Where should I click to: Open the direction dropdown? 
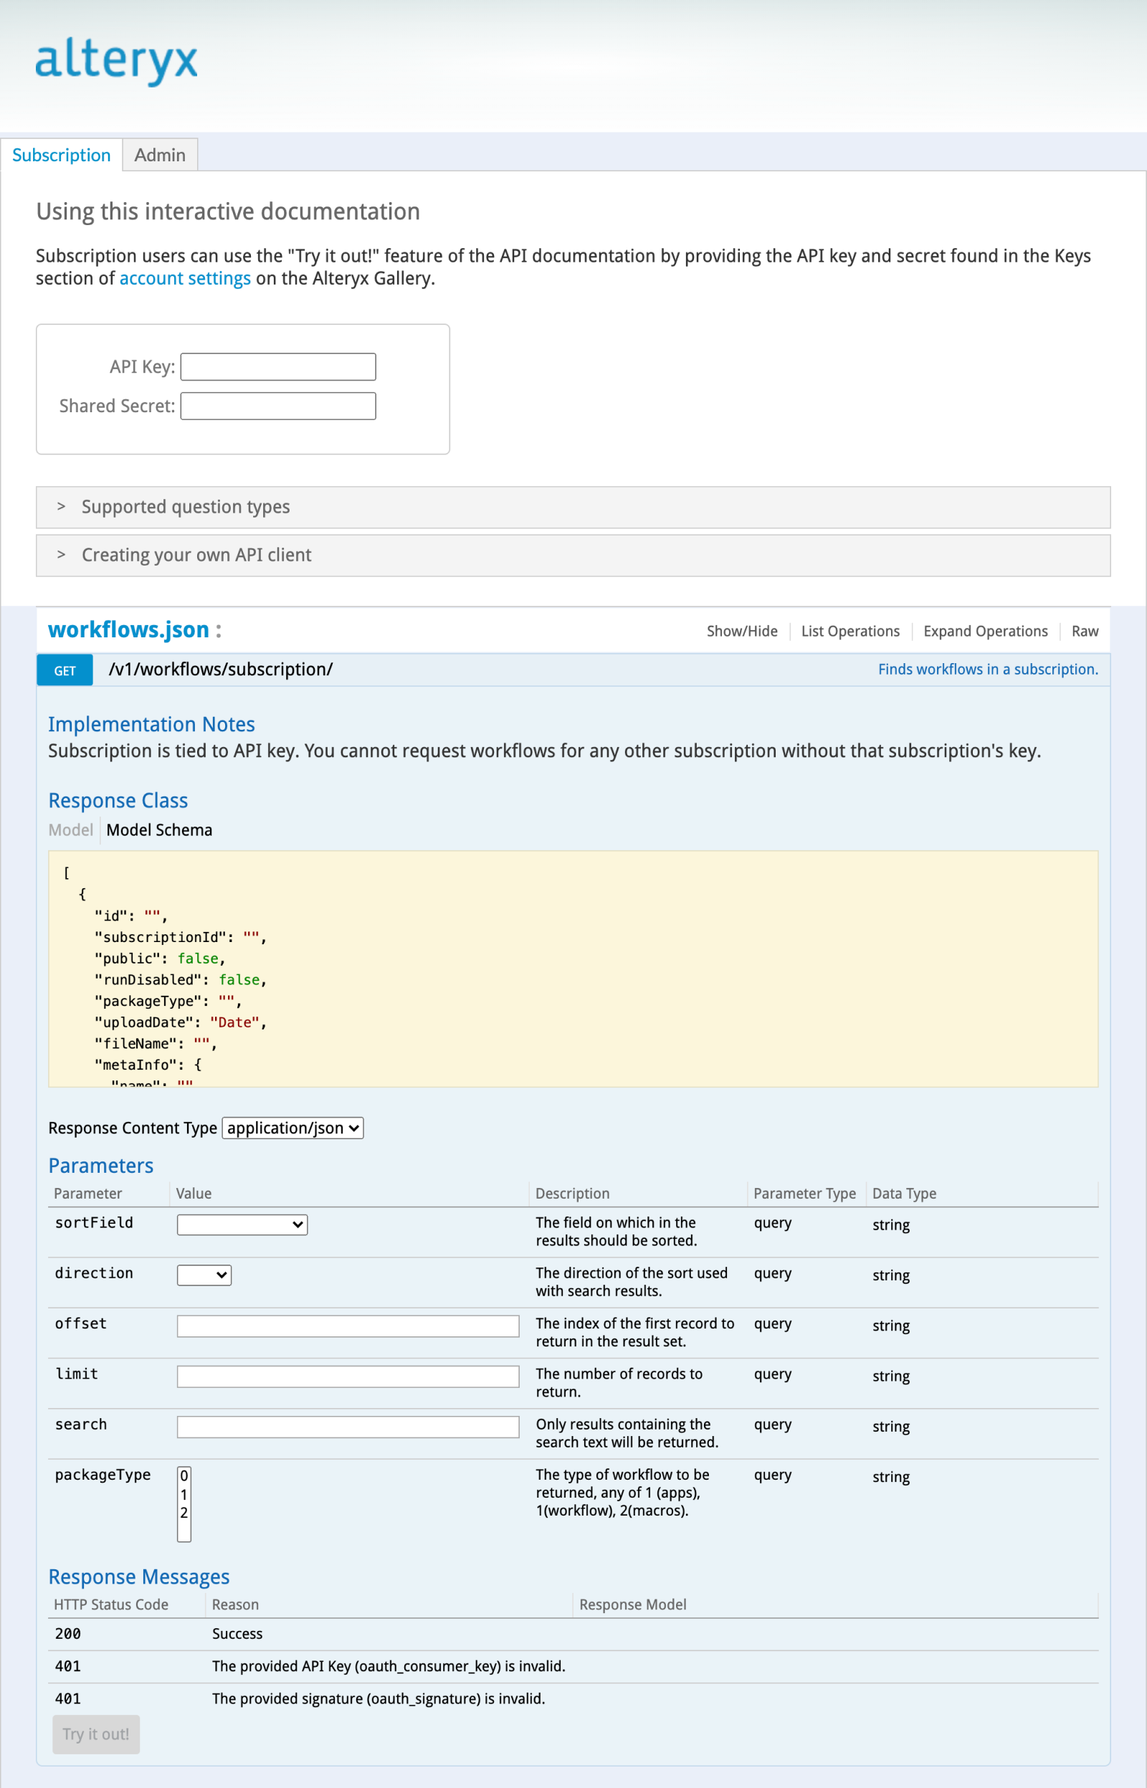[x=204, y=1275]
